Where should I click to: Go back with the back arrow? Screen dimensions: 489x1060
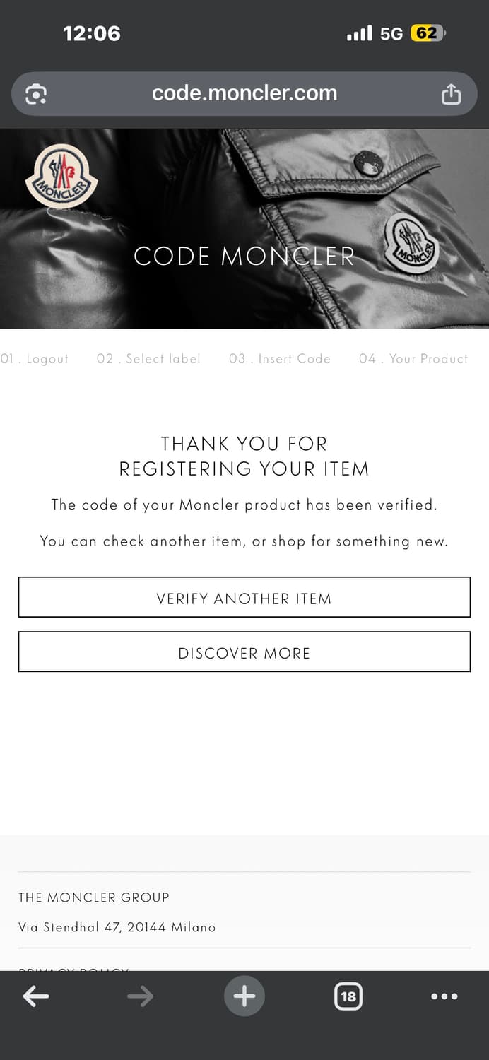(36, 996)
